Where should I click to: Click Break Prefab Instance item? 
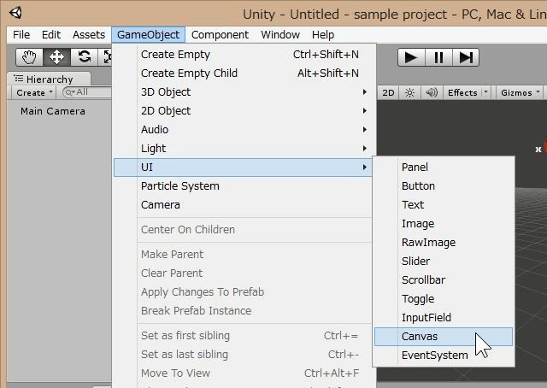coord(244,311)
